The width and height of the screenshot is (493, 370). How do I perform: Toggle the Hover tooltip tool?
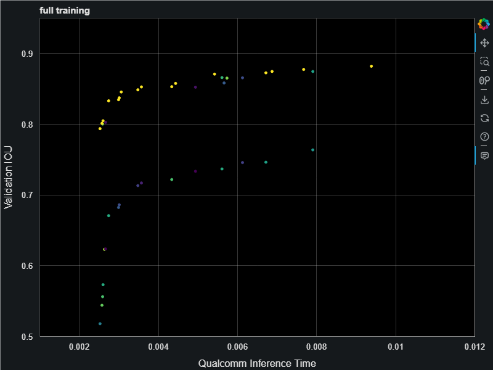point(484,155)
